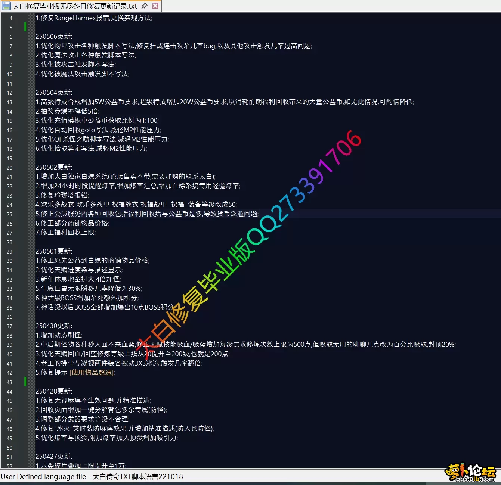Click the heading 250506更新:
Image resolution: width=501 pixels, height=485 pixels.
point(54,37)
